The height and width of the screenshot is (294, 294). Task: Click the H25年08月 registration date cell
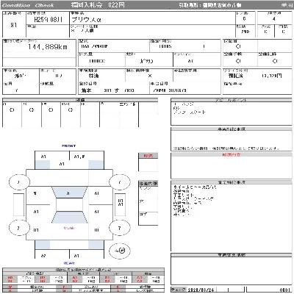(x=48, y=20)
